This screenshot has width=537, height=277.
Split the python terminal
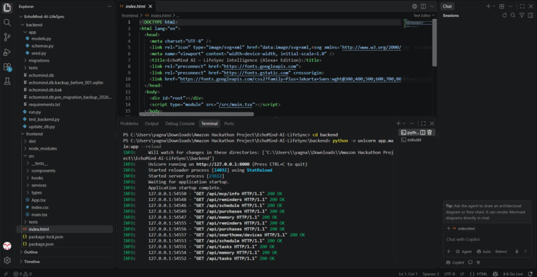point(423,132)
